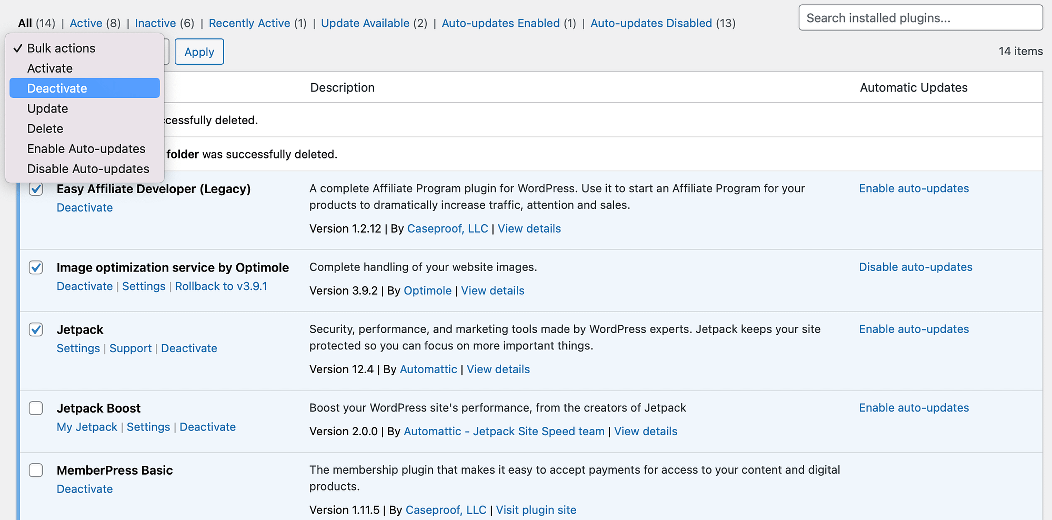The height and width of the screenshot is (520, 1052).
Task: Uncheck Easy Affiliate Developer (Legacy) checkbox
Action: point(36,188)
